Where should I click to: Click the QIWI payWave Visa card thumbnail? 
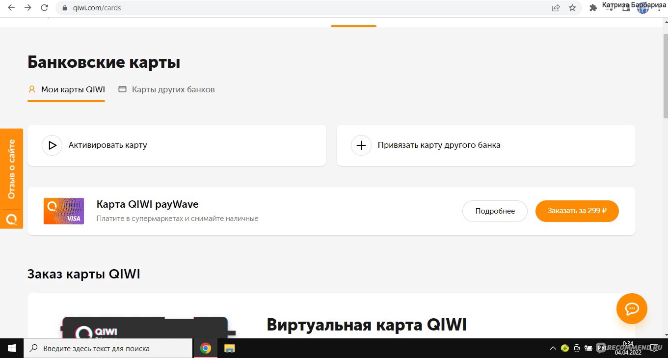pyautogui.click(x=64, y=211)
